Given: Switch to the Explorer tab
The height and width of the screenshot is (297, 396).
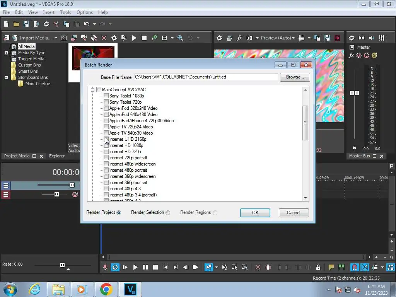Looking at the screenshot, I should coord(57,156).
